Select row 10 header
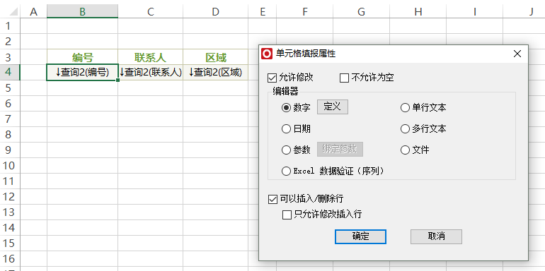The height and width of the screenshot is (271, 545). (10, 165)
